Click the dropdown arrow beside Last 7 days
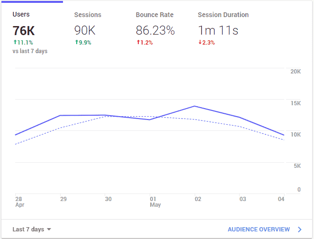The width and height of the screenshot is (314, 239). (49, 230)
